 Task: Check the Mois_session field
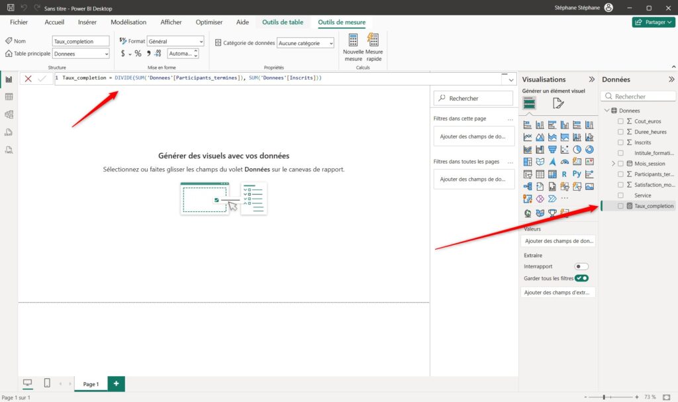[x=620, y=164]
